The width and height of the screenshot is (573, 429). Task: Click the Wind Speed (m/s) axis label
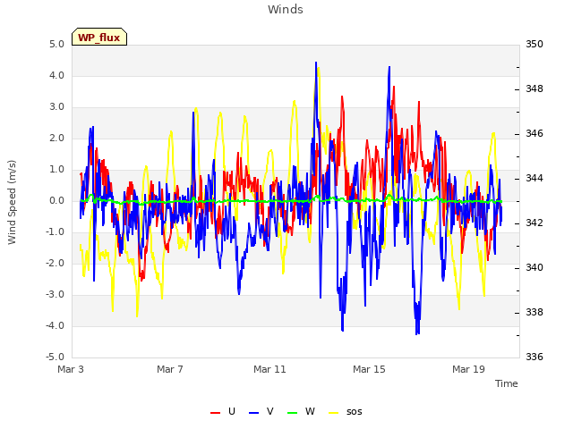pyautogui.click(x=12, y=202)
